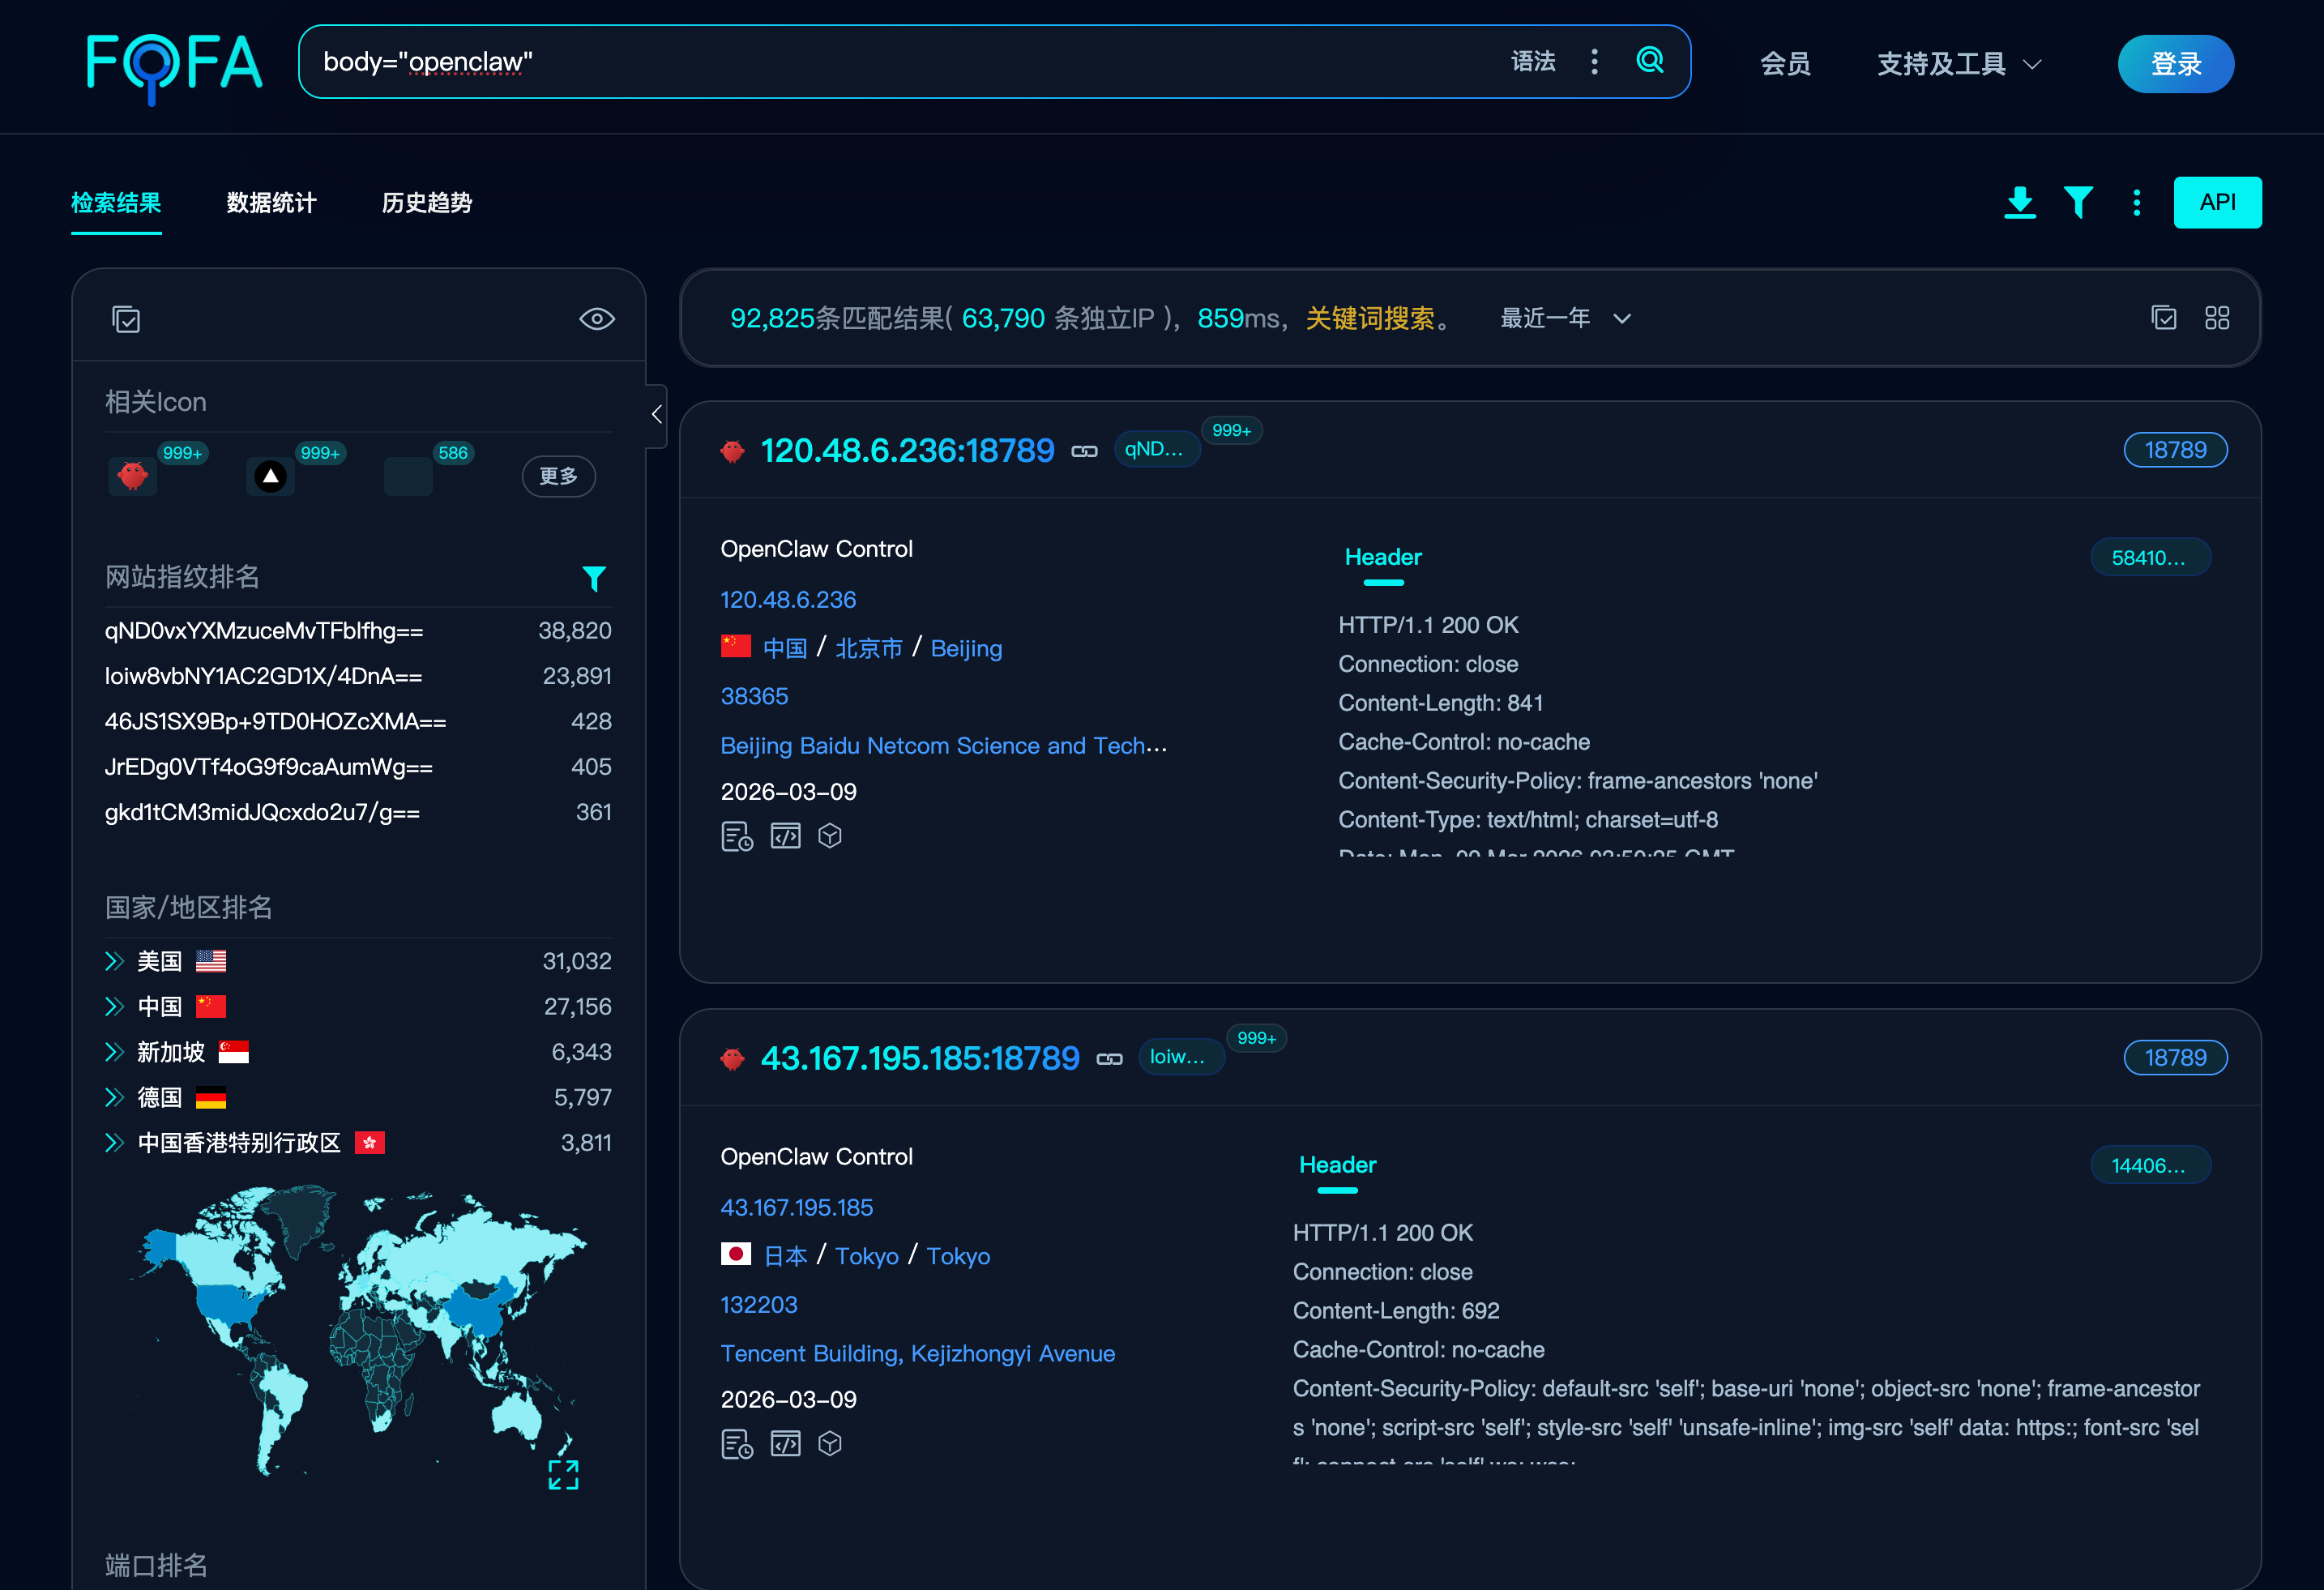Open the filter funnel icon next to API
Screen dimensions: 2324x1590
click(x=2078, y=202)
